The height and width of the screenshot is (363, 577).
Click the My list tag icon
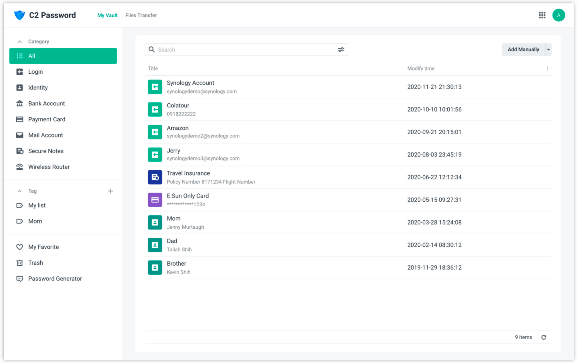click(20, 205)
